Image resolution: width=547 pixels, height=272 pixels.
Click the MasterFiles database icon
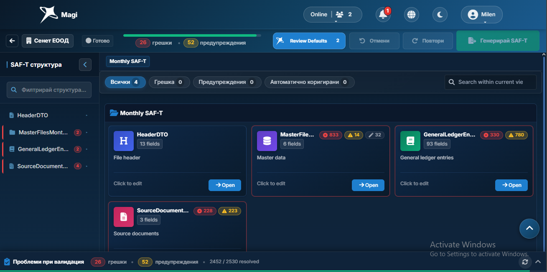pos(267,141)
